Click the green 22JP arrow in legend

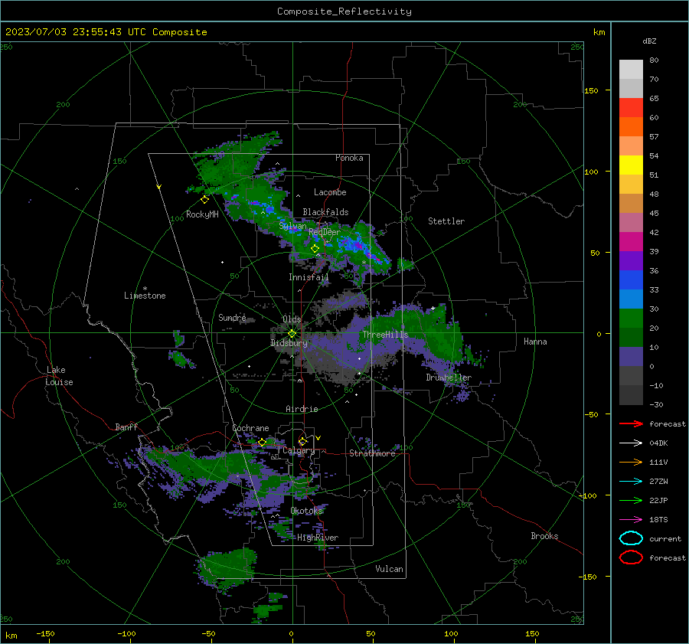[x=631, y=500]
